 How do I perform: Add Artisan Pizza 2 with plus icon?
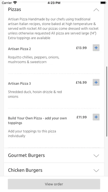[x=96, y=48]
